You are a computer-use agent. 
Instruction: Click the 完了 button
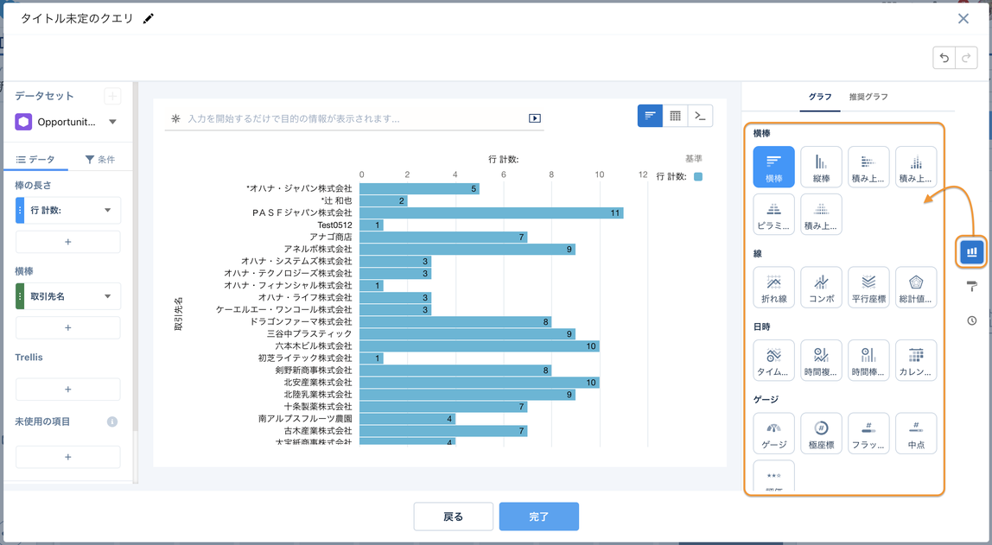click(x=538, y=516)
